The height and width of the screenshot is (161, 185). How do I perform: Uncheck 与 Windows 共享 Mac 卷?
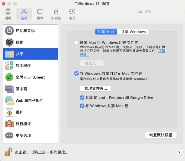coord(82,106)
